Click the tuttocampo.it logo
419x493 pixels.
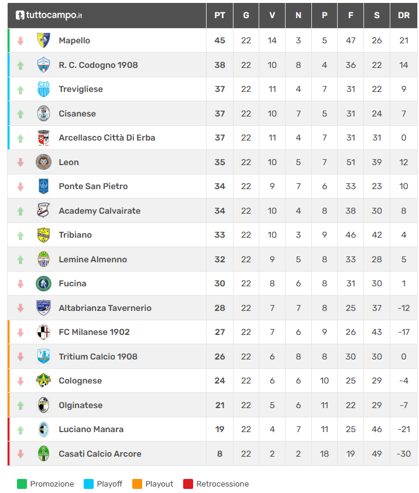[49, 15]
